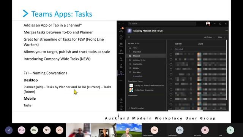
Task: Mark the first task below Add a task complete
Action: click(171, 54)
